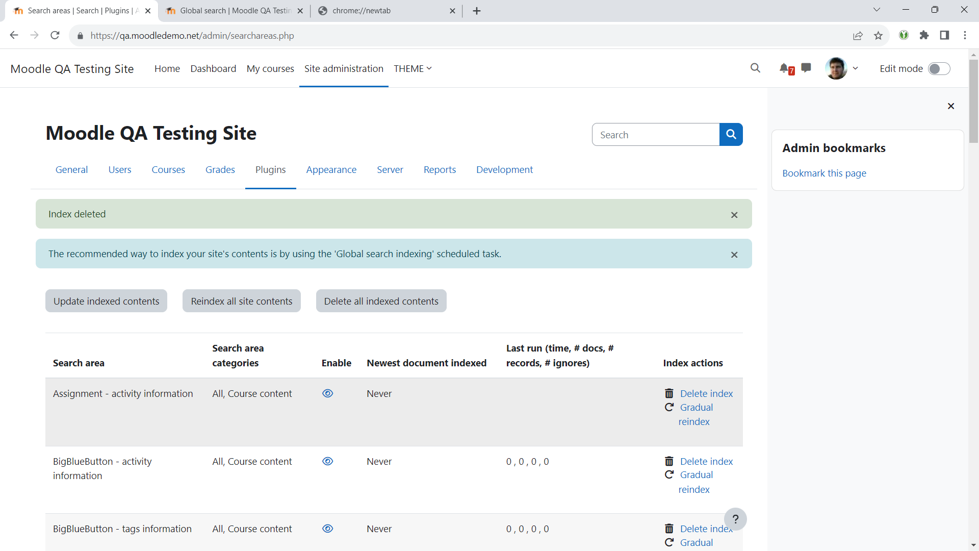Click the browser back arrow
979x551 pixels.
pyautogui.click(x=14, y=35)
